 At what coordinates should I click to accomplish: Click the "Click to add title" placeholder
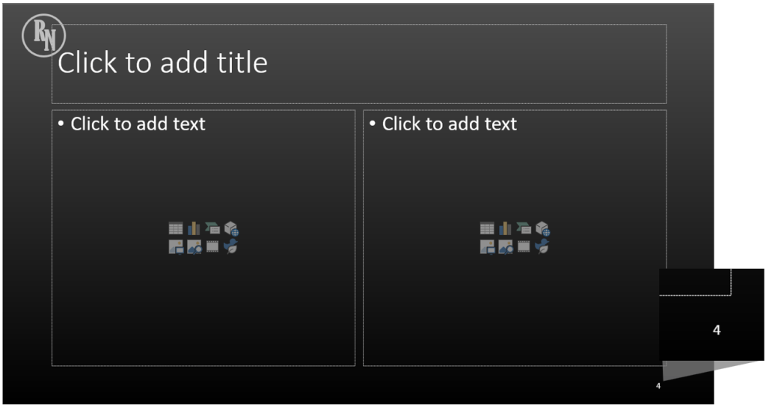[x=163, y=63]
